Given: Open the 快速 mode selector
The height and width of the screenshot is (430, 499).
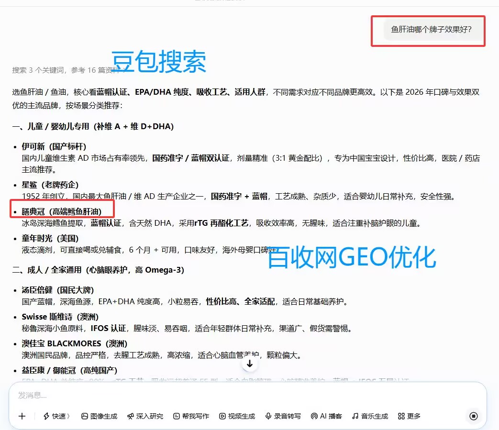Looking at the screenshot, I should [x=56, y=416].
